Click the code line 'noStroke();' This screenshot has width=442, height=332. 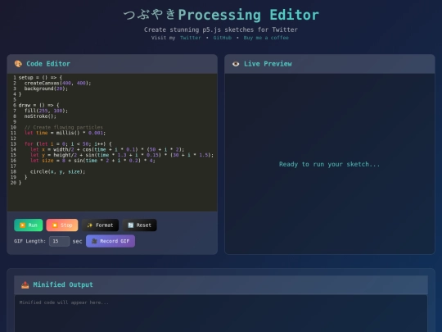[x=40, y=116]
